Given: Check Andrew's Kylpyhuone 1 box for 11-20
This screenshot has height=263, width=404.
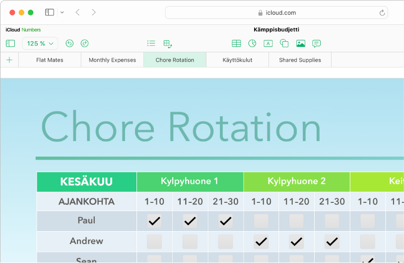Looking at the screenshot, I should coord(190,242).
